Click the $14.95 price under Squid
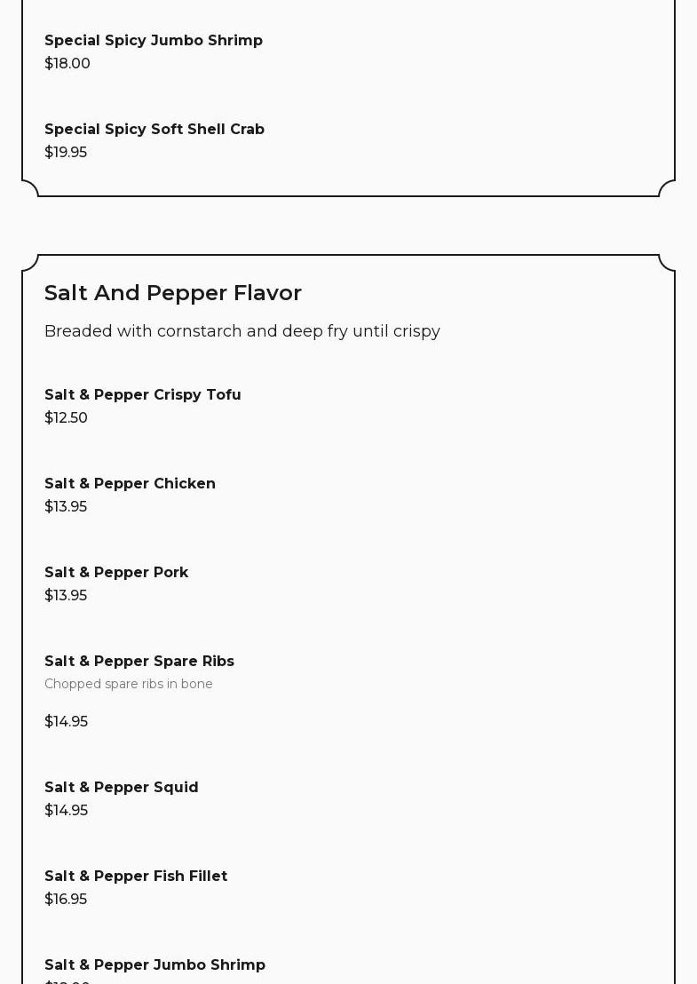Image resolution: width=697 pixels, height=984 pixels. [67, 811]
